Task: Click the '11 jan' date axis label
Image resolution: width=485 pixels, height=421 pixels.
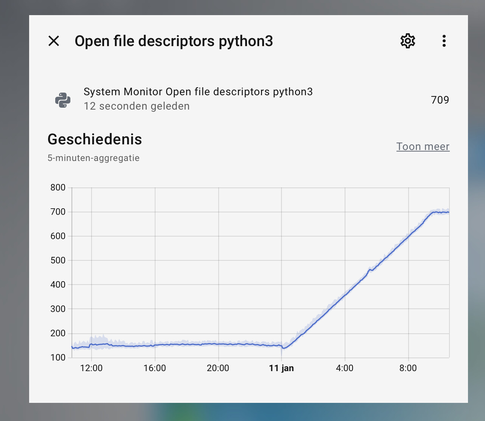Action: (281, 368)
